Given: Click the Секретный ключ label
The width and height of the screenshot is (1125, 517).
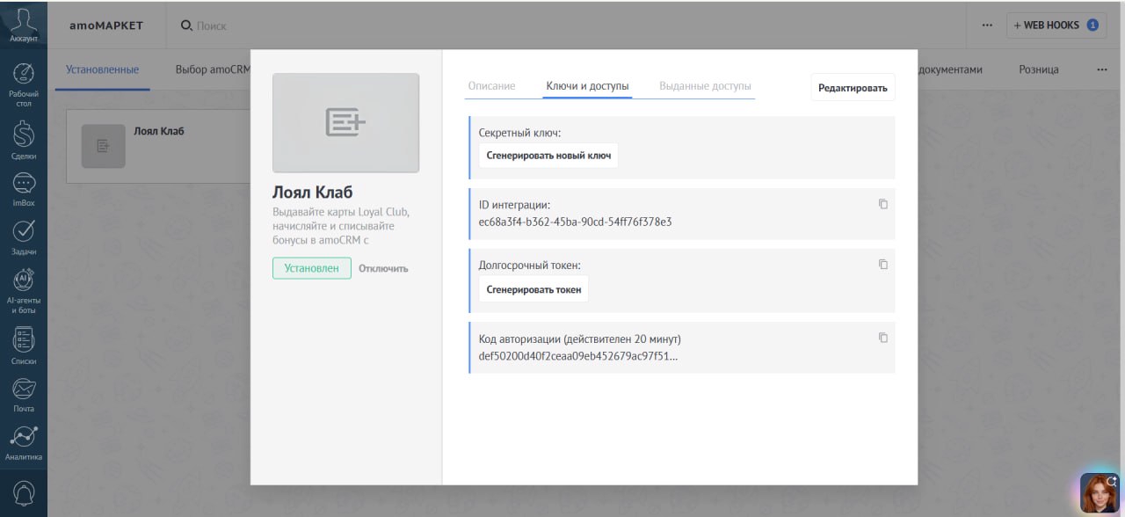Looking at the screenshot, I should [519, 133].
